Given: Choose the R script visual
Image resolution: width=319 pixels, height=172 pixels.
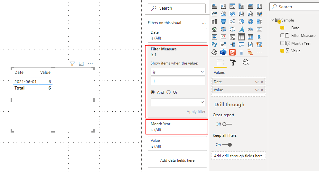Looking at the screenshot, I should point(259,37).
